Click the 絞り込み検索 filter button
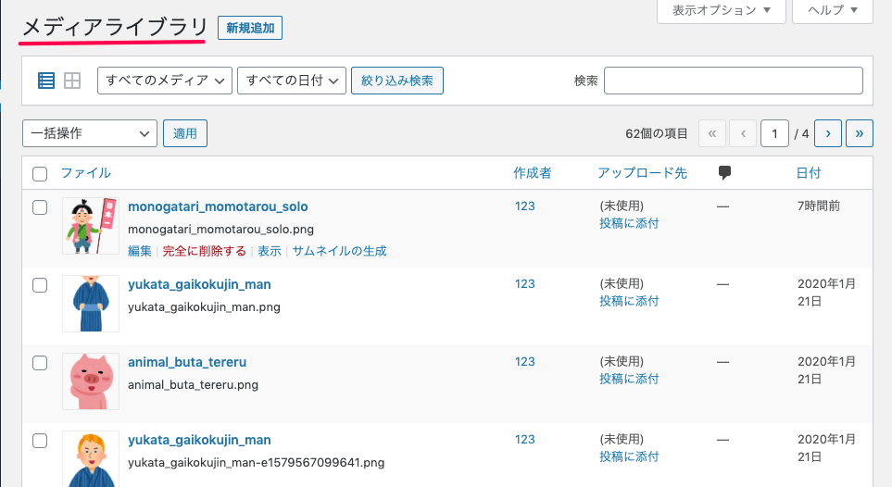This screenshot has width=892, height=487. click(x=397, y=81)
